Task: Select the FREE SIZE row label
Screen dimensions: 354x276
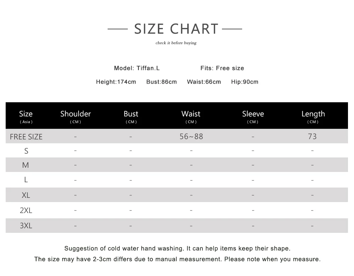Action: coord(26,137)
